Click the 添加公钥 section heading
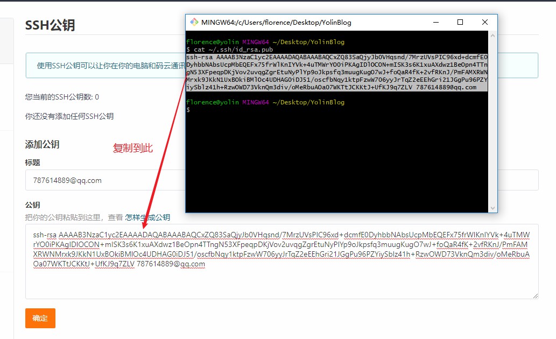 point(42,144)
